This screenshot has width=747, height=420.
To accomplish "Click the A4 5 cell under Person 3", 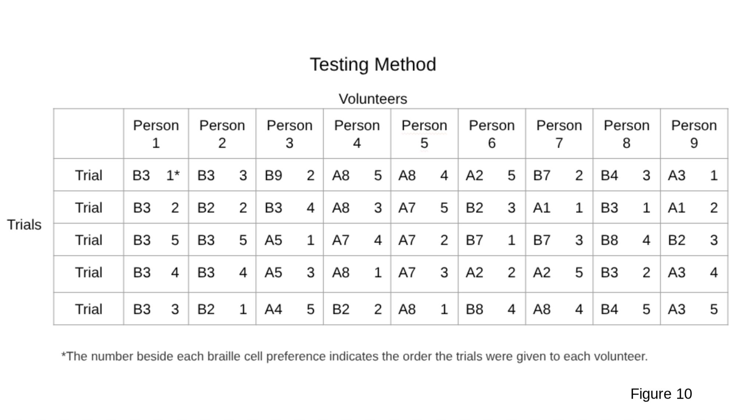I will 290,309.
